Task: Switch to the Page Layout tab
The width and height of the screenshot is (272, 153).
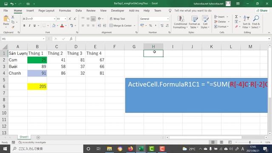Action: coord(46,11)
